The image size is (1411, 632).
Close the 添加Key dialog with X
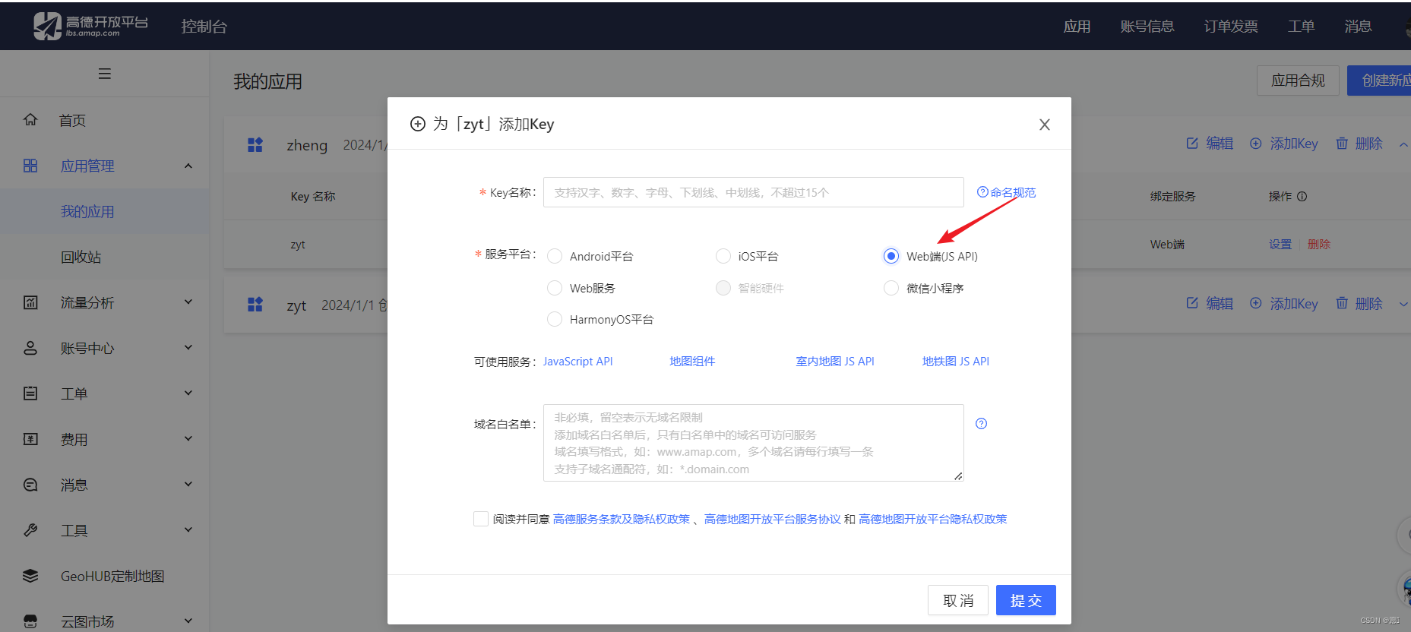[x=1045, y=125]
